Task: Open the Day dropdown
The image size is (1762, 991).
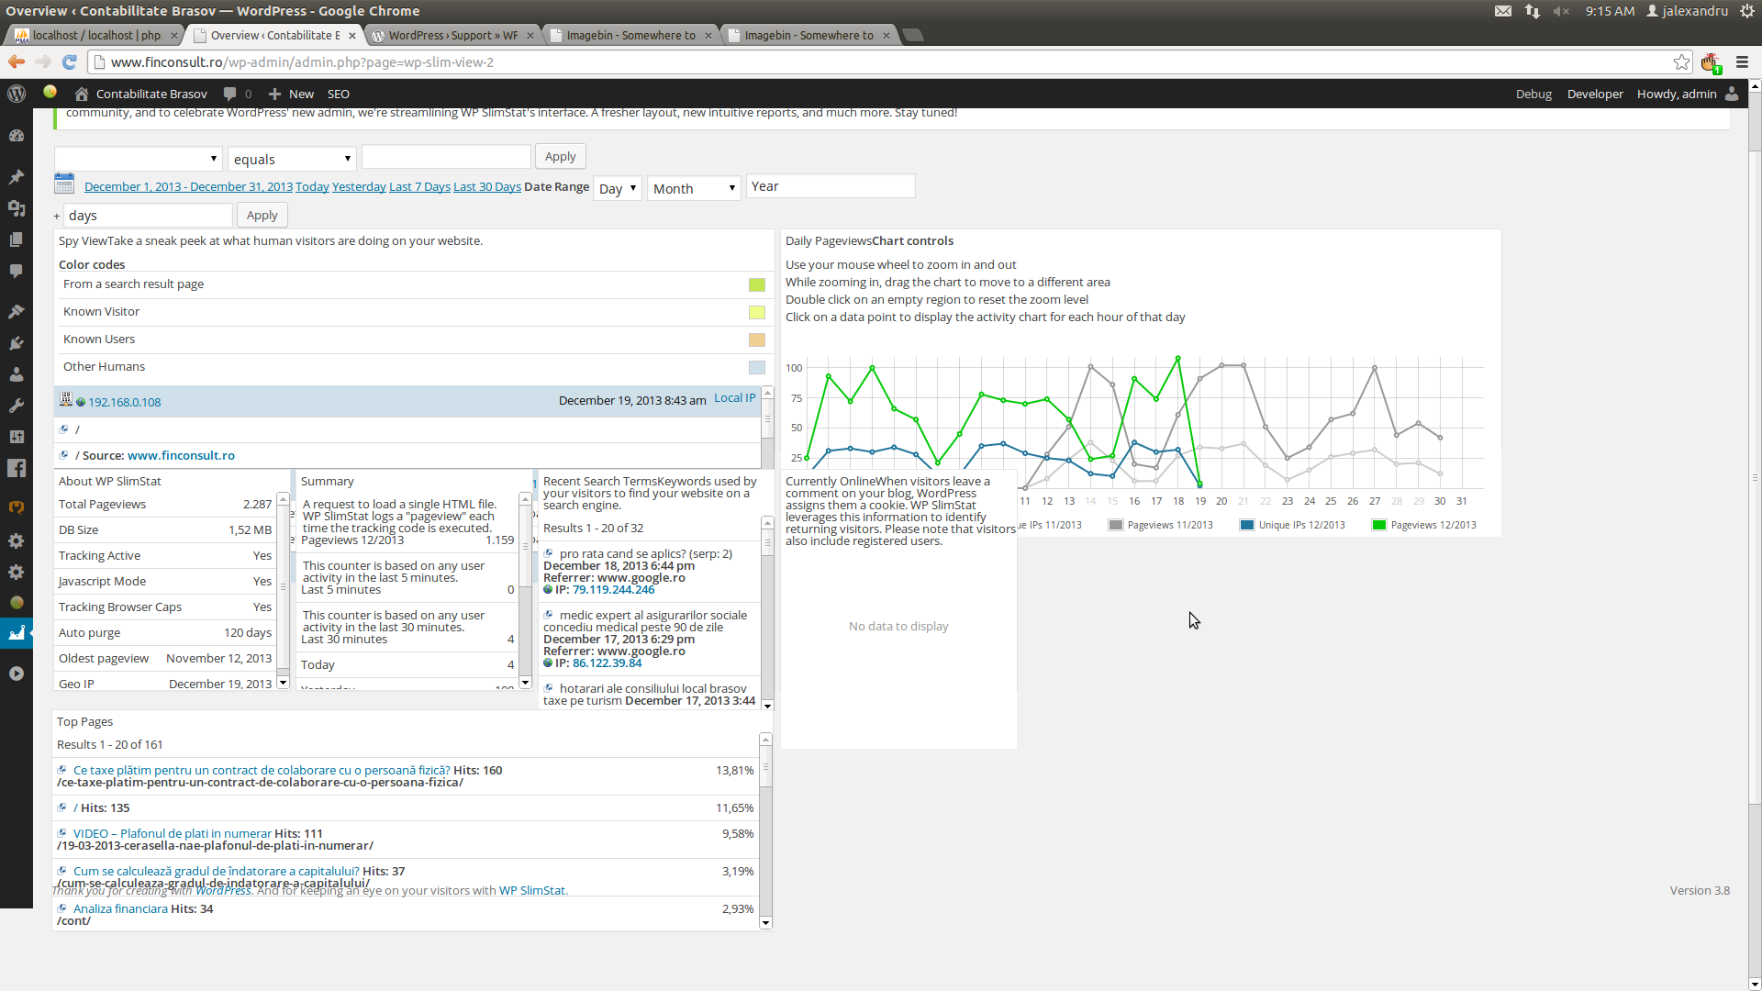Action: point(617,188)
